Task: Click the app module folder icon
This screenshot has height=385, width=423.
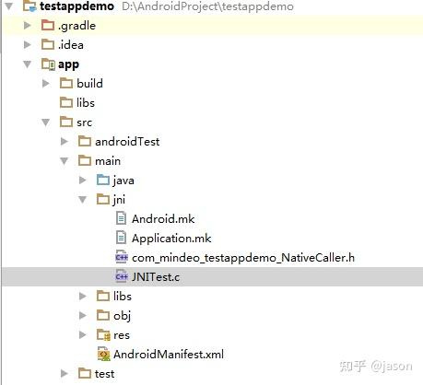Action: [48, 64]
